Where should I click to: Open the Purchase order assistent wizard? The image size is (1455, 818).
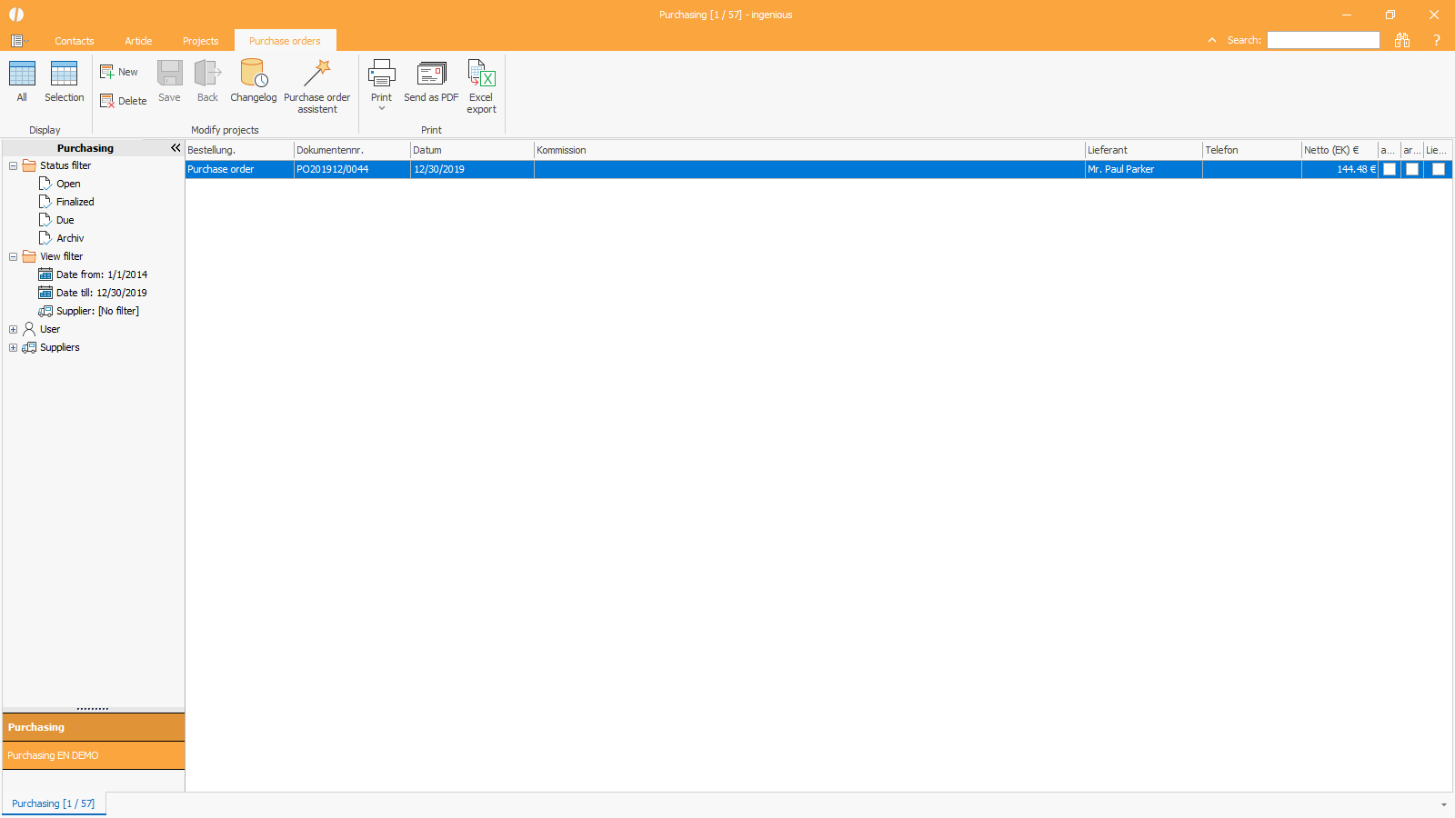(316, 75)
